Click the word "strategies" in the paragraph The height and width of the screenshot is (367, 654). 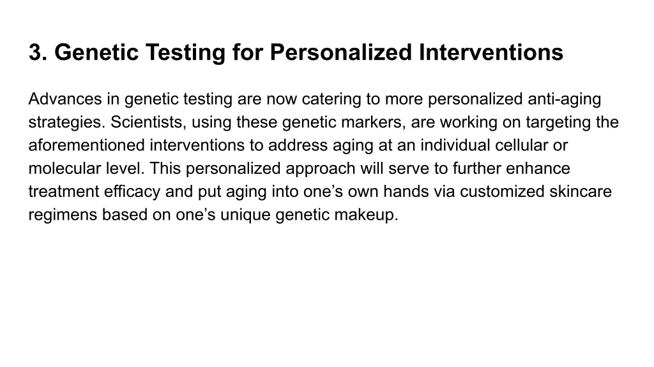point(65,123)
